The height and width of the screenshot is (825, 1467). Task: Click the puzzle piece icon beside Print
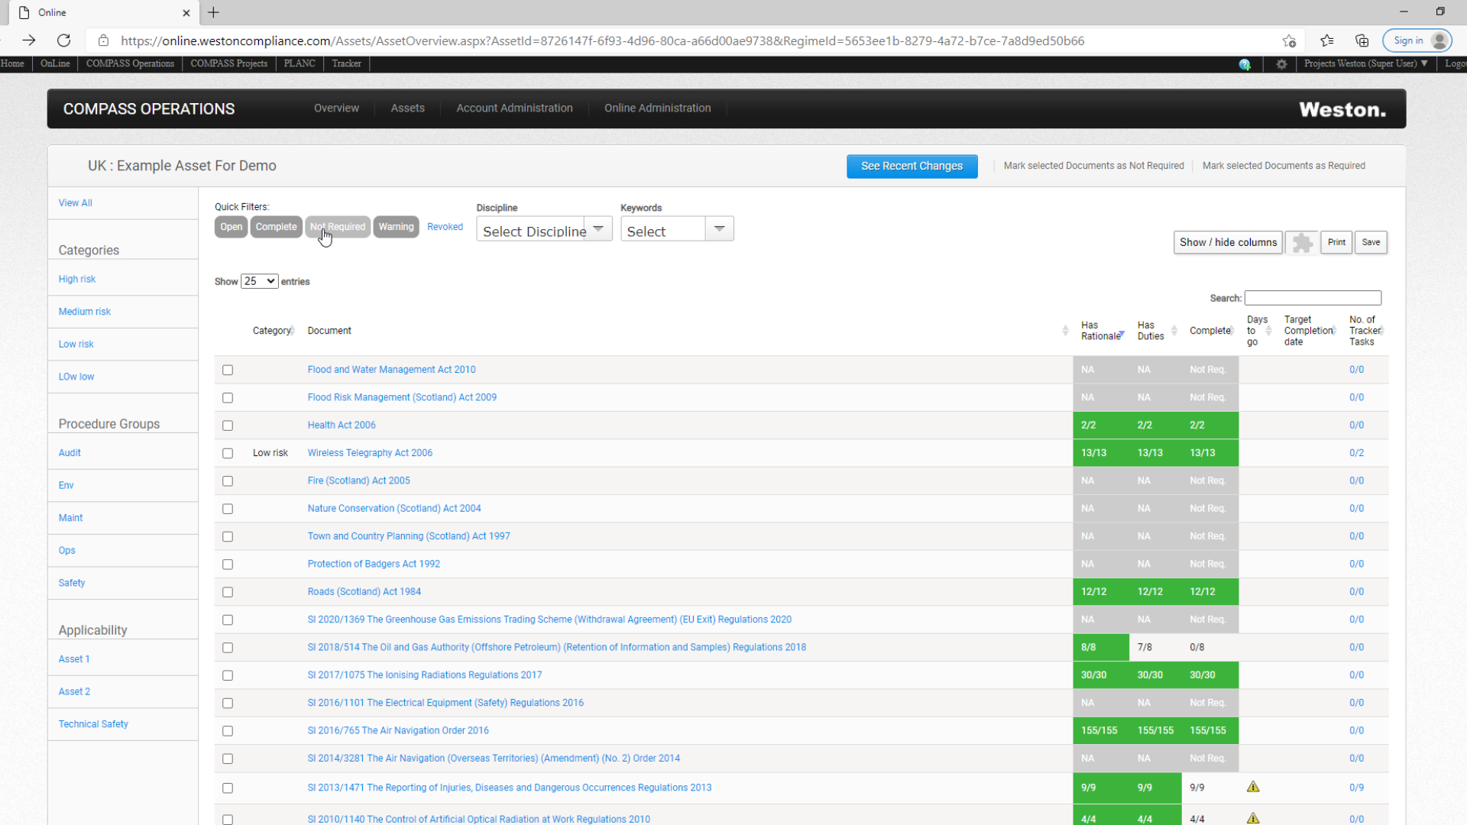pos(1302,243)
